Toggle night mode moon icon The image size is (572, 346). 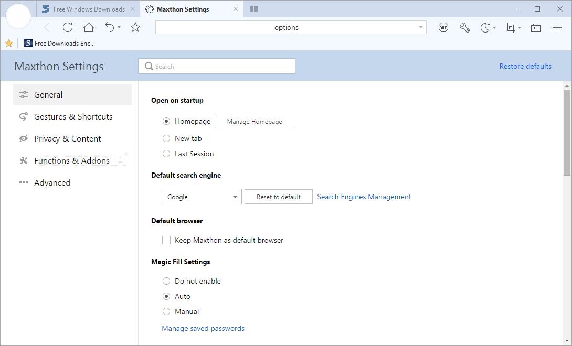[x=485, y=27]
